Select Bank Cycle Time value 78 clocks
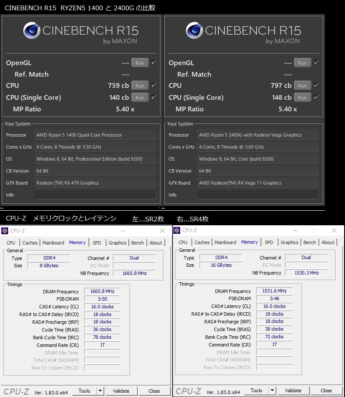 coord(102,337)
